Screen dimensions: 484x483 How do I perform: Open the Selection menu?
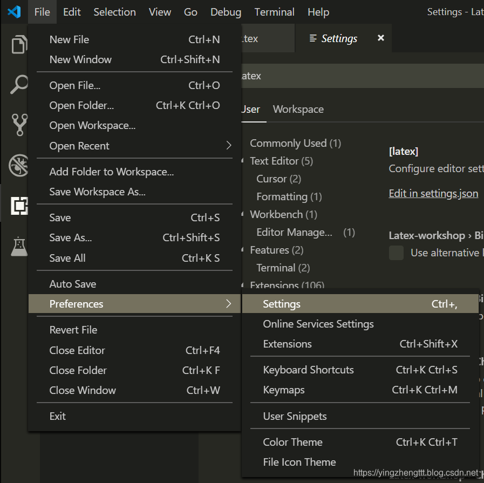pos(114,12)
